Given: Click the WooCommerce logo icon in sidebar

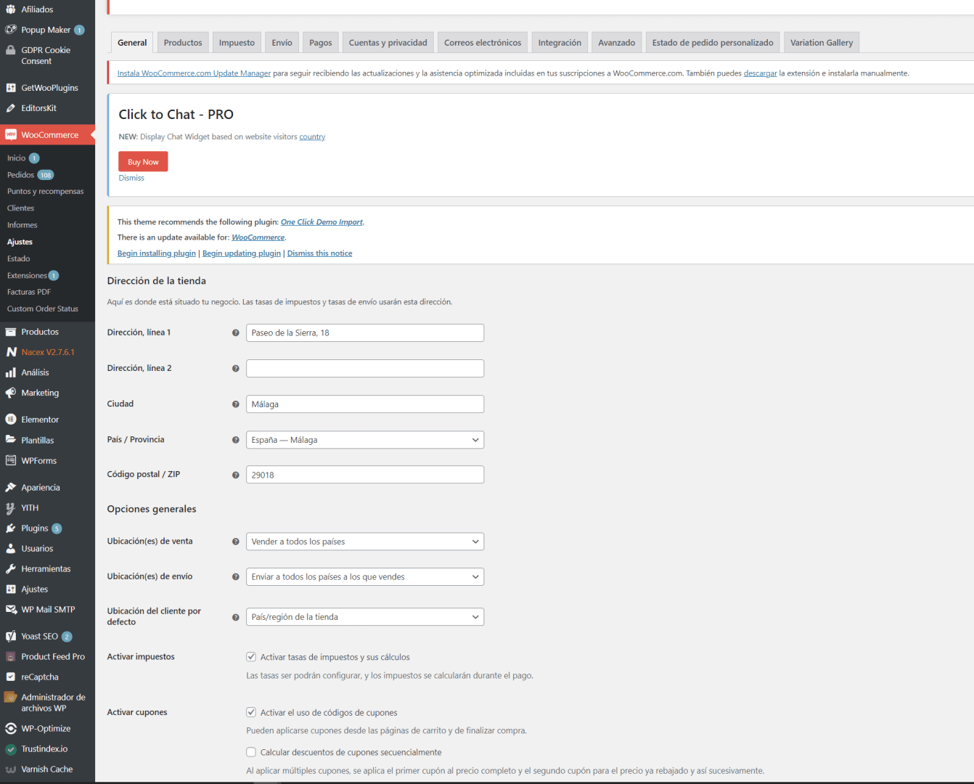Looking at the screenshot, I should click(x=11, y=135).
